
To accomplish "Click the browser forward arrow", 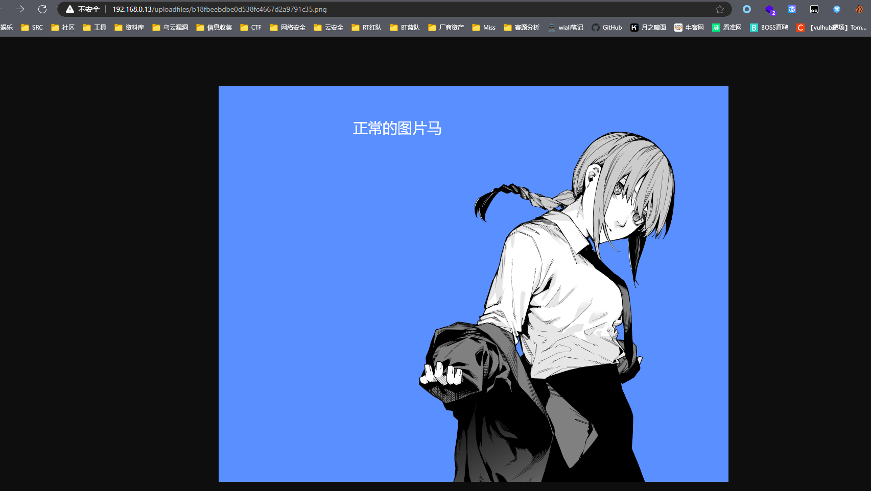I will (x=20, y=9).
